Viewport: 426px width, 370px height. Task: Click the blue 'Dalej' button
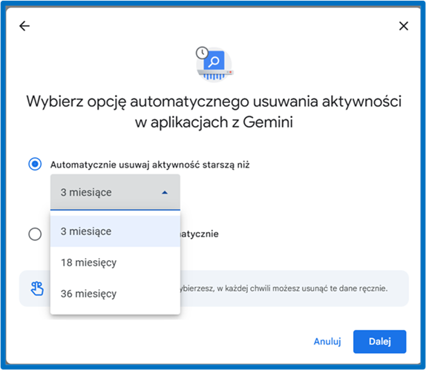(x=379, y=342)
